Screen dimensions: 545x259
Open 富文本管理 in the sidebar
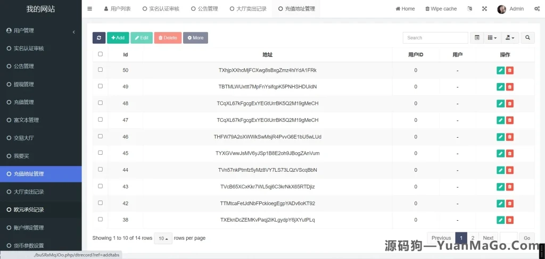[x=40, y=120]
